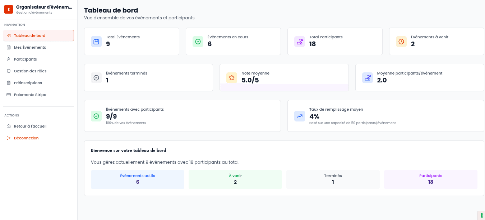Click the green badge icon at bottom-right corner
This screenshot has height=220, width=485.
pos(481,215)
